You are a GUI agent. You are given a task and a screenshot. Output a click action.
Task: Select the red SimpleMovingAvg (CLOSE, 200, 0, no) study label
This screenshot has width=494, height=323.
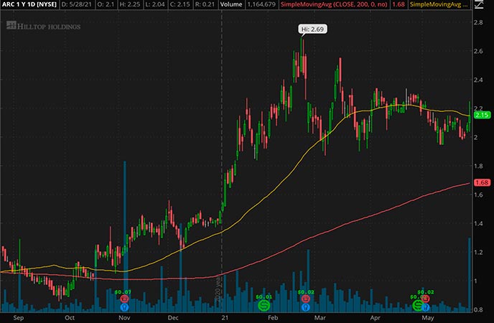pyautogui.click(x=335, y=4)
